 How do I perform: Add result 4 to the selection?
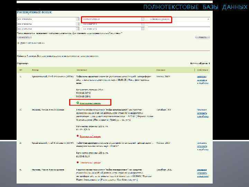[203, 176]
